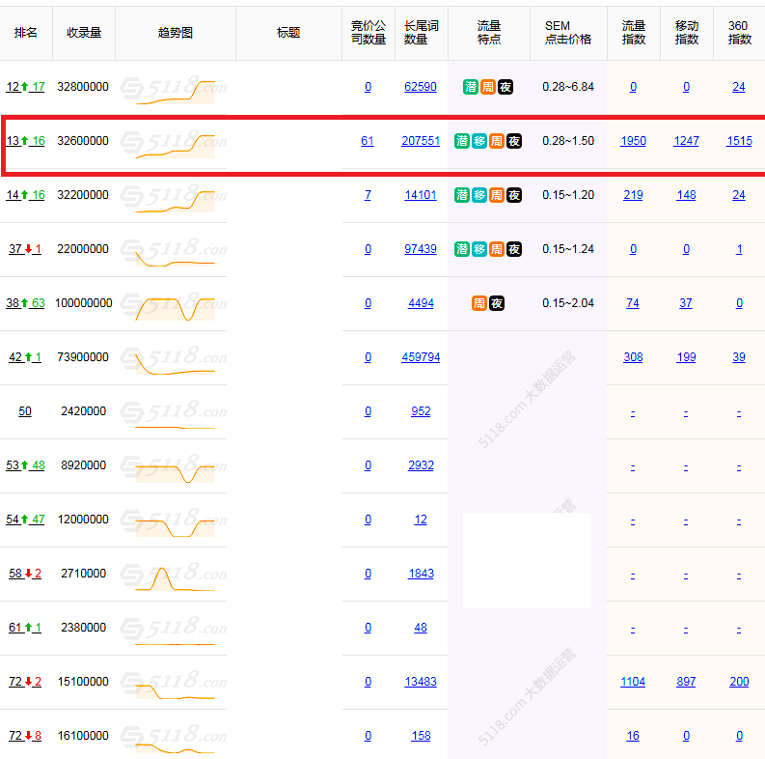Sort by SEM点击价格 column header
The width and height of the screenshot is (765, 759).
click(568, 33)
